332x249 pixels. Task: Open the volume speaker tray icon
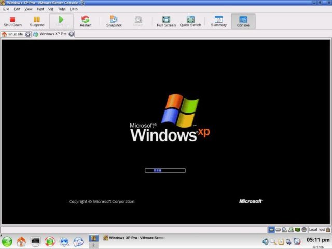coord(265,241)
